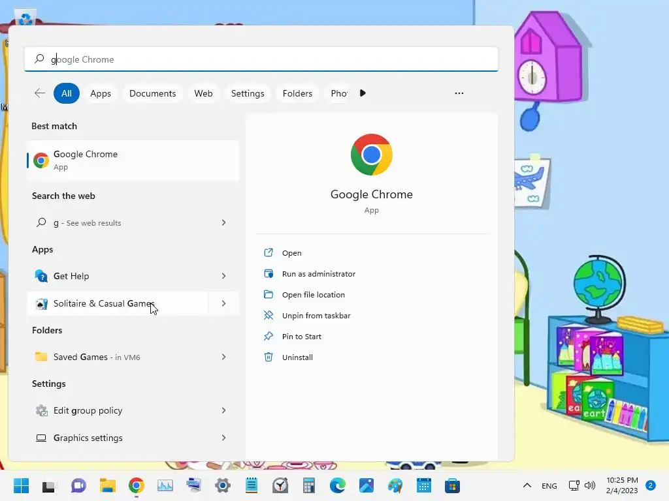Switch to the Apps filter tab

(x=101, y=93)
